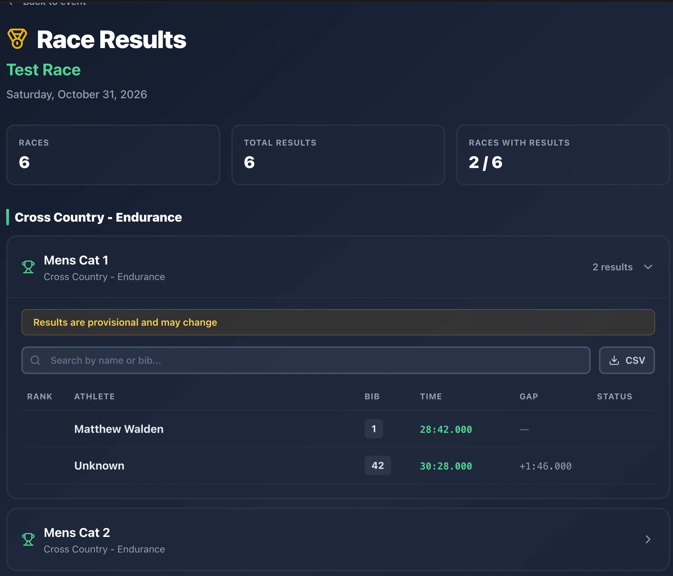This screenshot has height=576, width=673.
Task: Click the TOTAL RESULTS stat card
Action: pos(338,155)
